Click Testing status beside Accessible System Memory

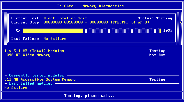(x=157, y=79)
